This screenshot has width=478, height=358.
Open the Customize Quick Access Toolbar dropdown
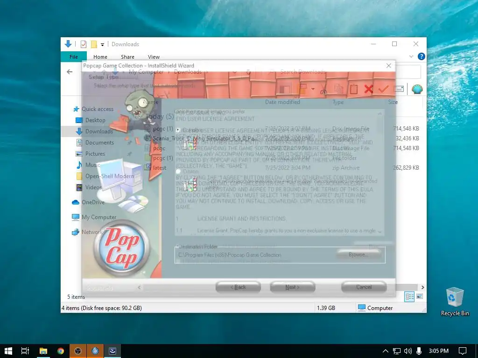(102, 44)
